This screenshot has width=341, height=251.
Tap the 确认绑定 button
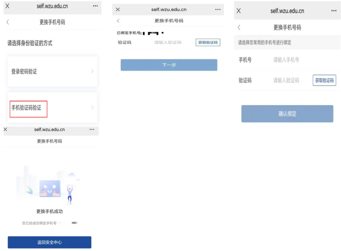click(287, 114)
